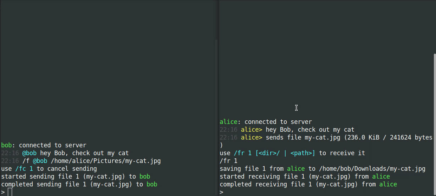Click 'bob: connected to server' line
436x196 pixels.
coord(44,145)
